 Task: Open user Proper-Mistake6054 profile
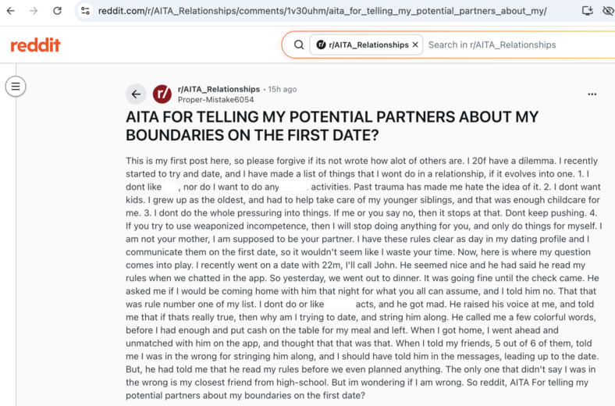tap(215, 100)
